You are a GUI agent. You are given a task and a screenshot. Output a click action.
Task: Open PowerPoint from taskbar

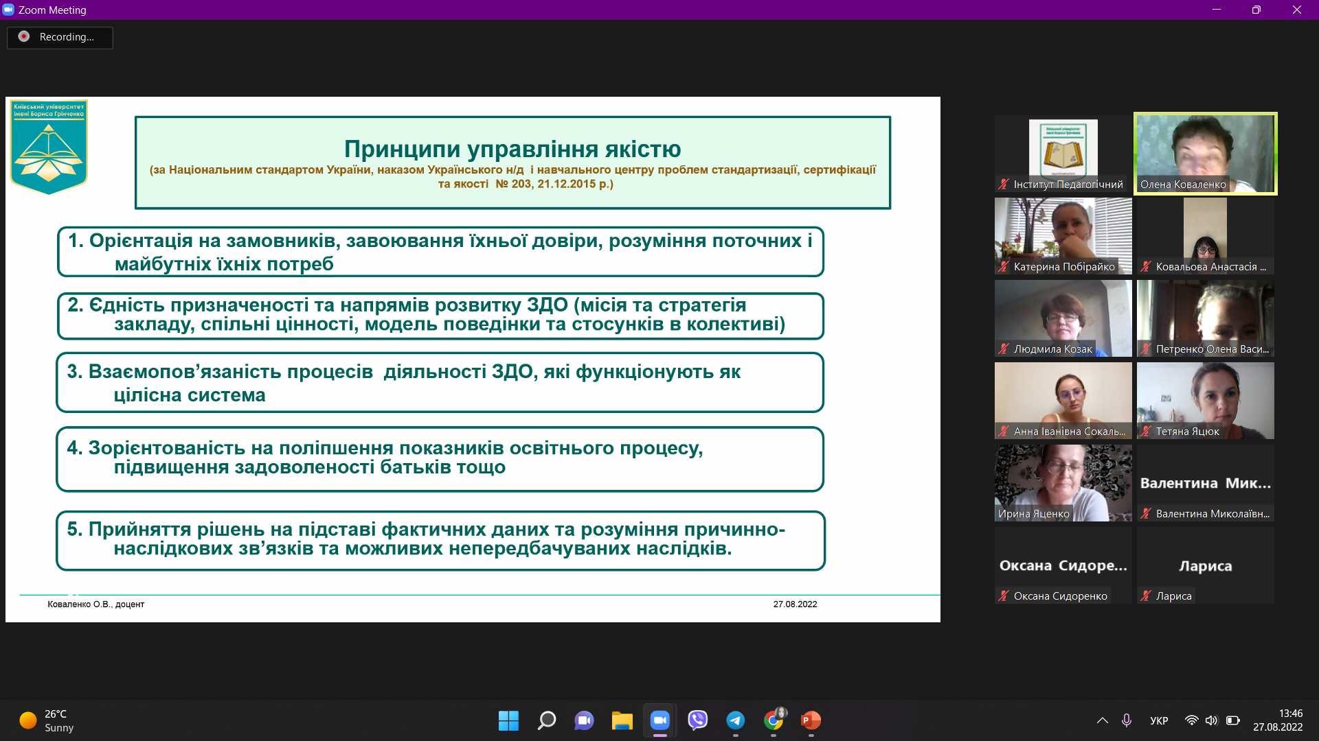811,720
